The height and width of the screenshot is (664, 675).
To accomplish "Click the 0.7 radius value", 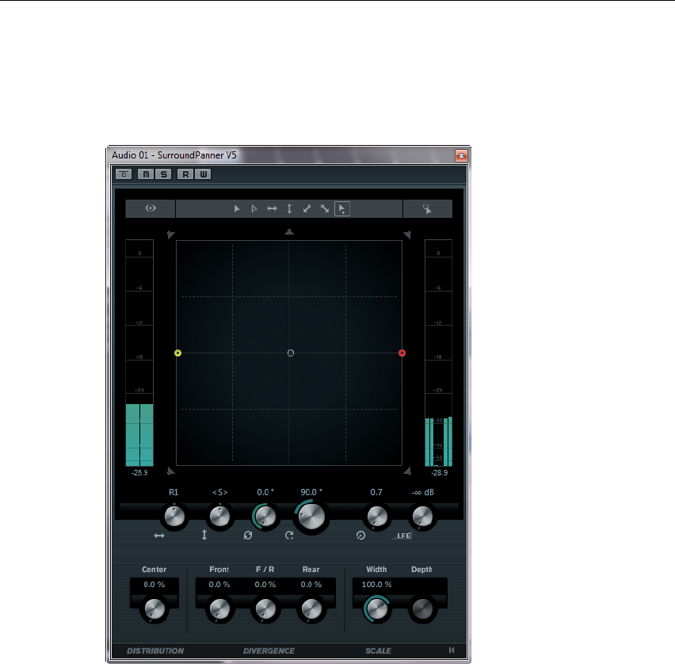I will click(376, 492).
